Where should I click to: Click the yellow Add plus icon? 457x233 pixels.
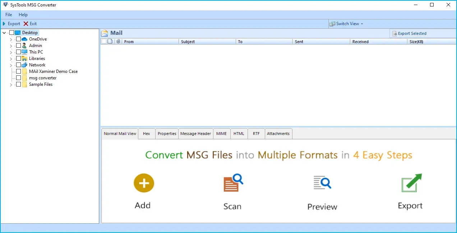(144, 183)
